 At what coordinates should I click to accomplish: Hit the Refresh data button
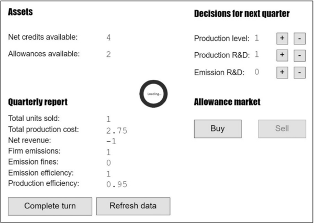[x=133, y=206]
